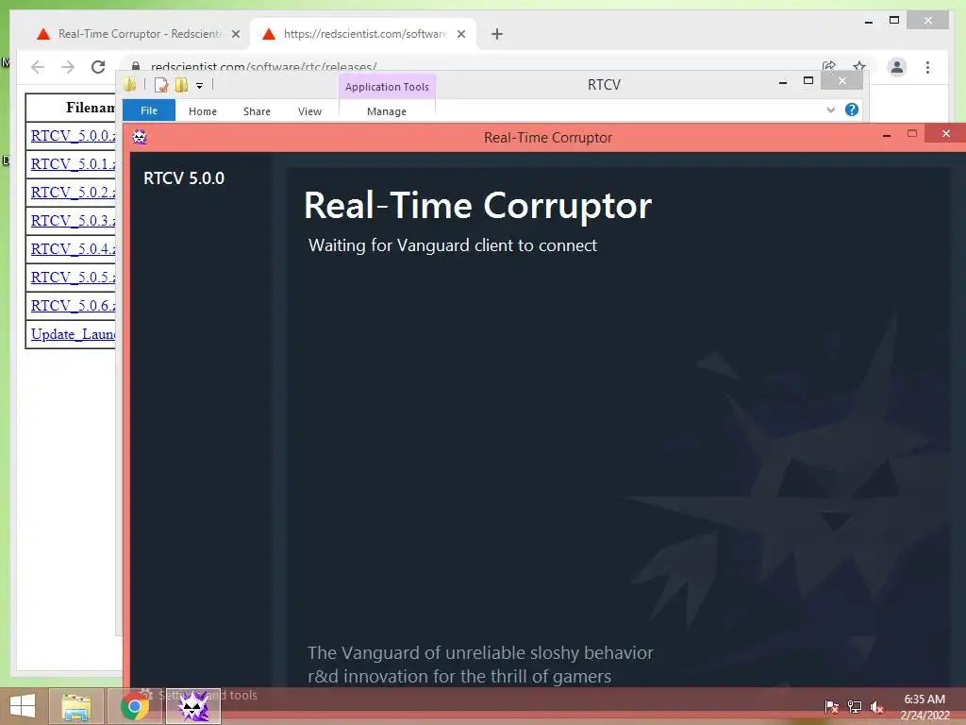Image resolution: width=966 pixels, height=725 pixels.
Task: Open the View ribbon tab in Explorer
Action: pos(309,111)
